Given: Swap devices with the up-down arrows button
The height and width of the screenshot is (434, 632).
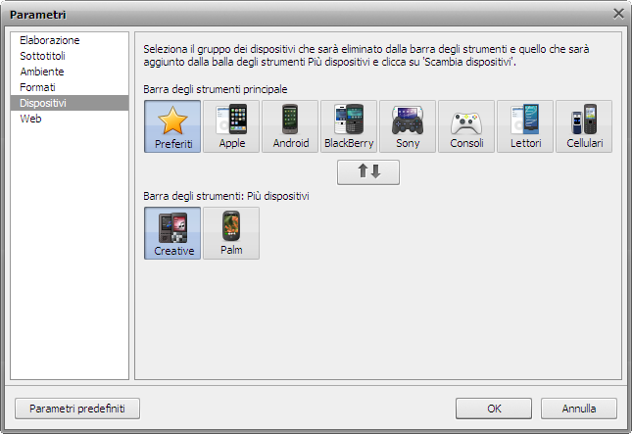Looking at the screenshot, I should [x=368, y=172].
